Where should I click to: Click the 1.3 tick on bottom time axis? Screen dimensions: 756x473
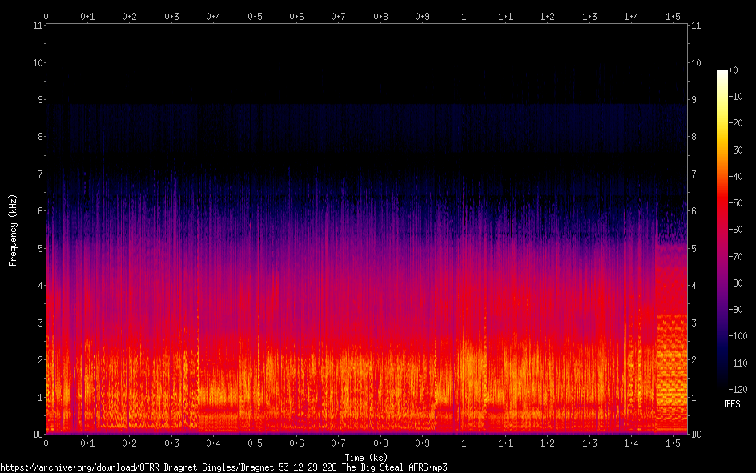point(589,443)
